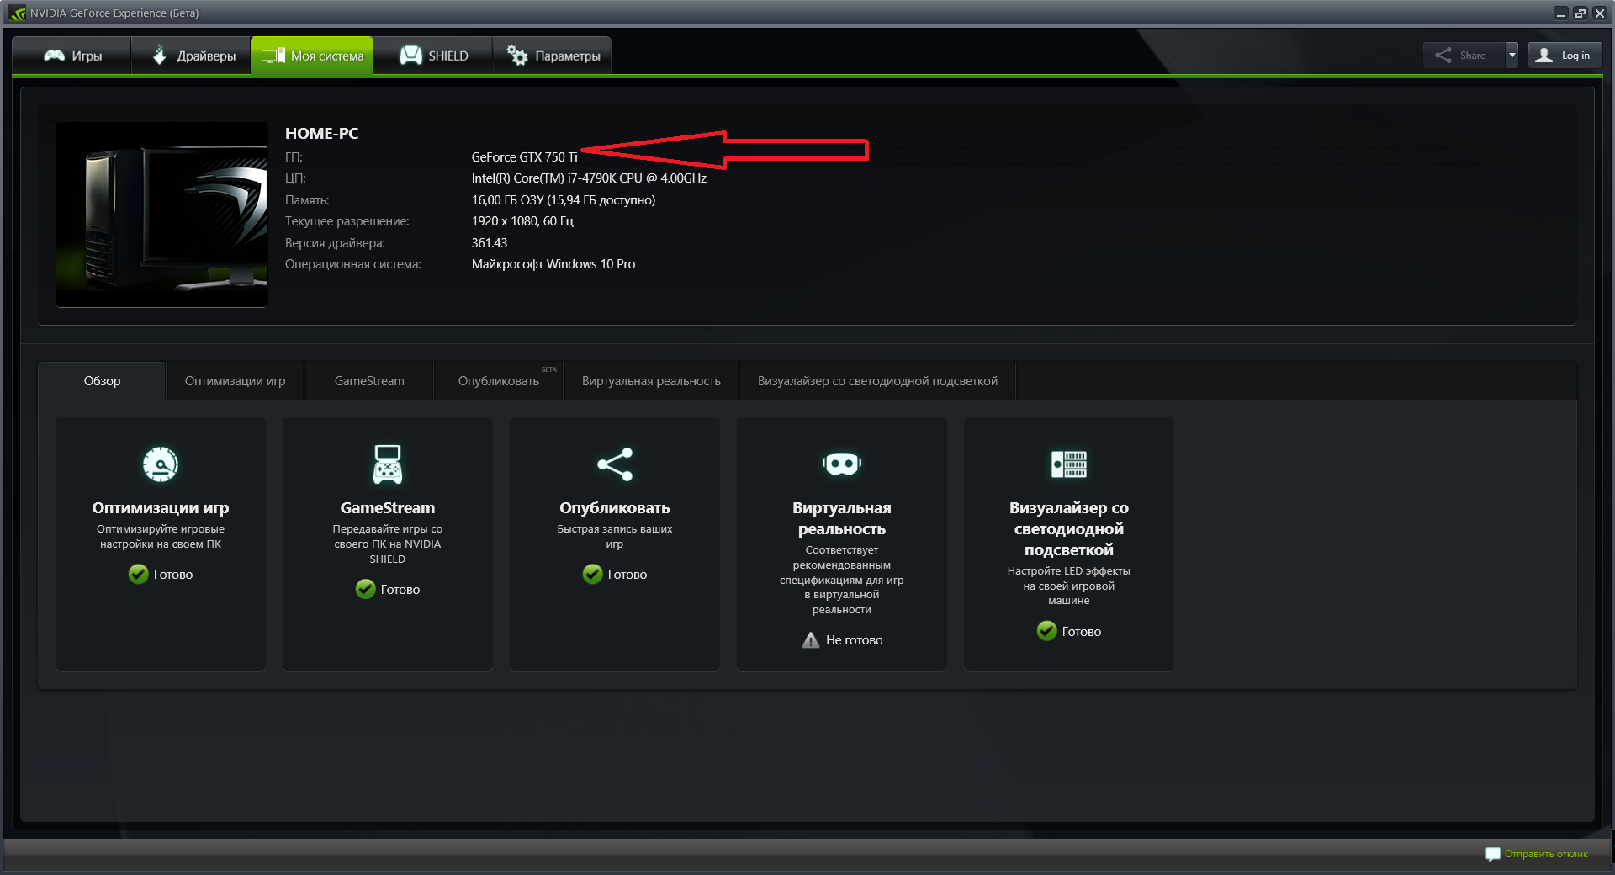Click the VR headset icon
1615x875 pixels.
point(842,464)
